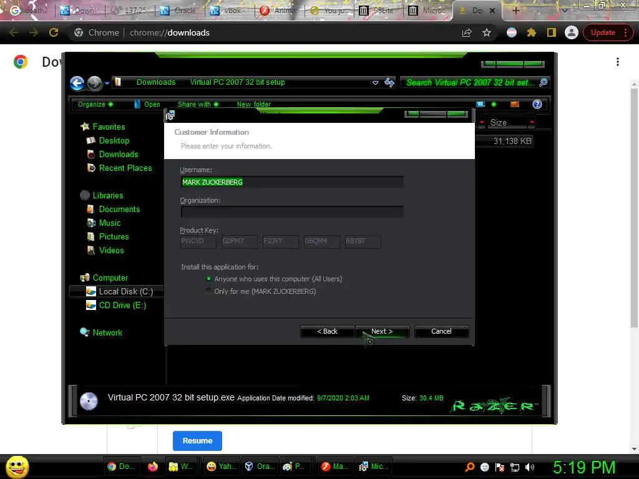This screenshot has width=639, height=479.
Task: Click the Username field in the setup dialog
Action: [x=292, y=182]
